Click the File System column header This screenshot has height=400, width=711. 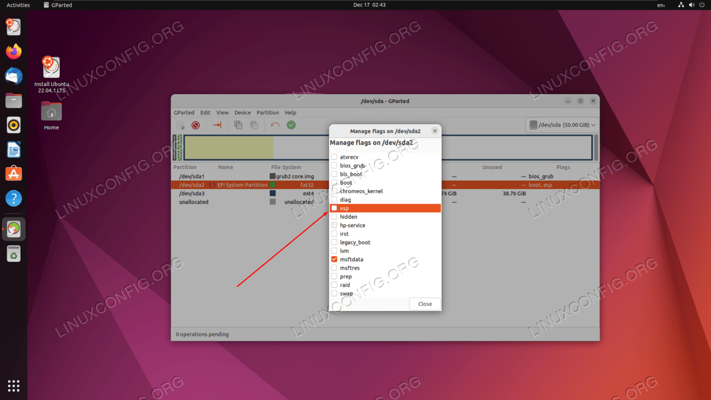coord(286,167)
